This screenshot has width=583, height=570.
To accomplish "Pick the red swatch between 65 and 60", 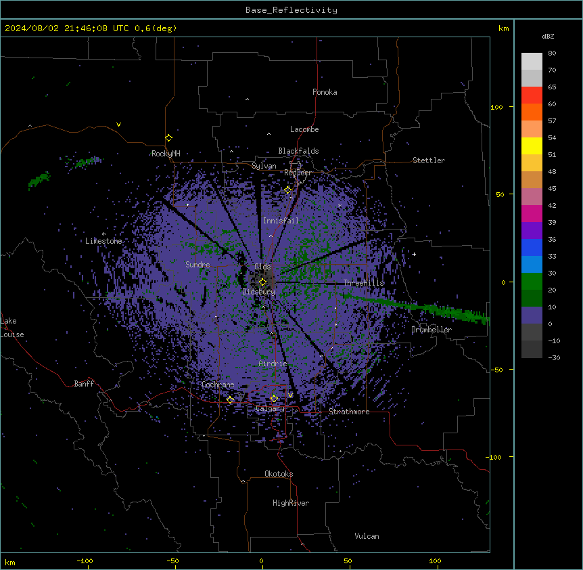I will (x=532, y=95).
